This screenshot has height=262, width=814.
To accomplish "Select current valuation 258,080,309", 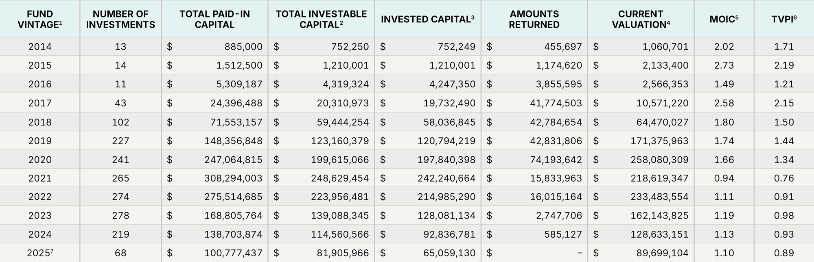I will (x=659, y=160).
